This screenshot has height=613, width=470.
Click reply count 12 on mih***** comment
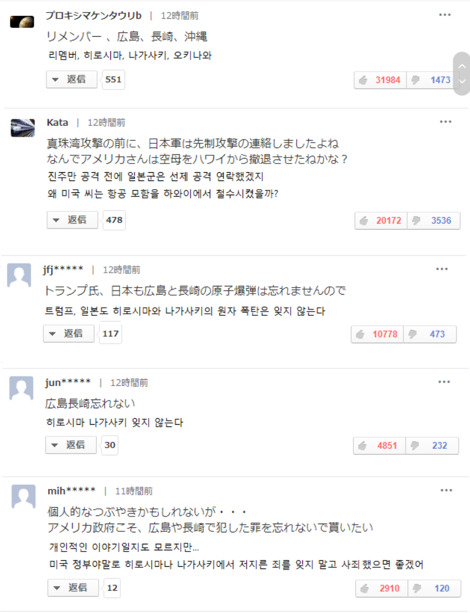(112, 588)
